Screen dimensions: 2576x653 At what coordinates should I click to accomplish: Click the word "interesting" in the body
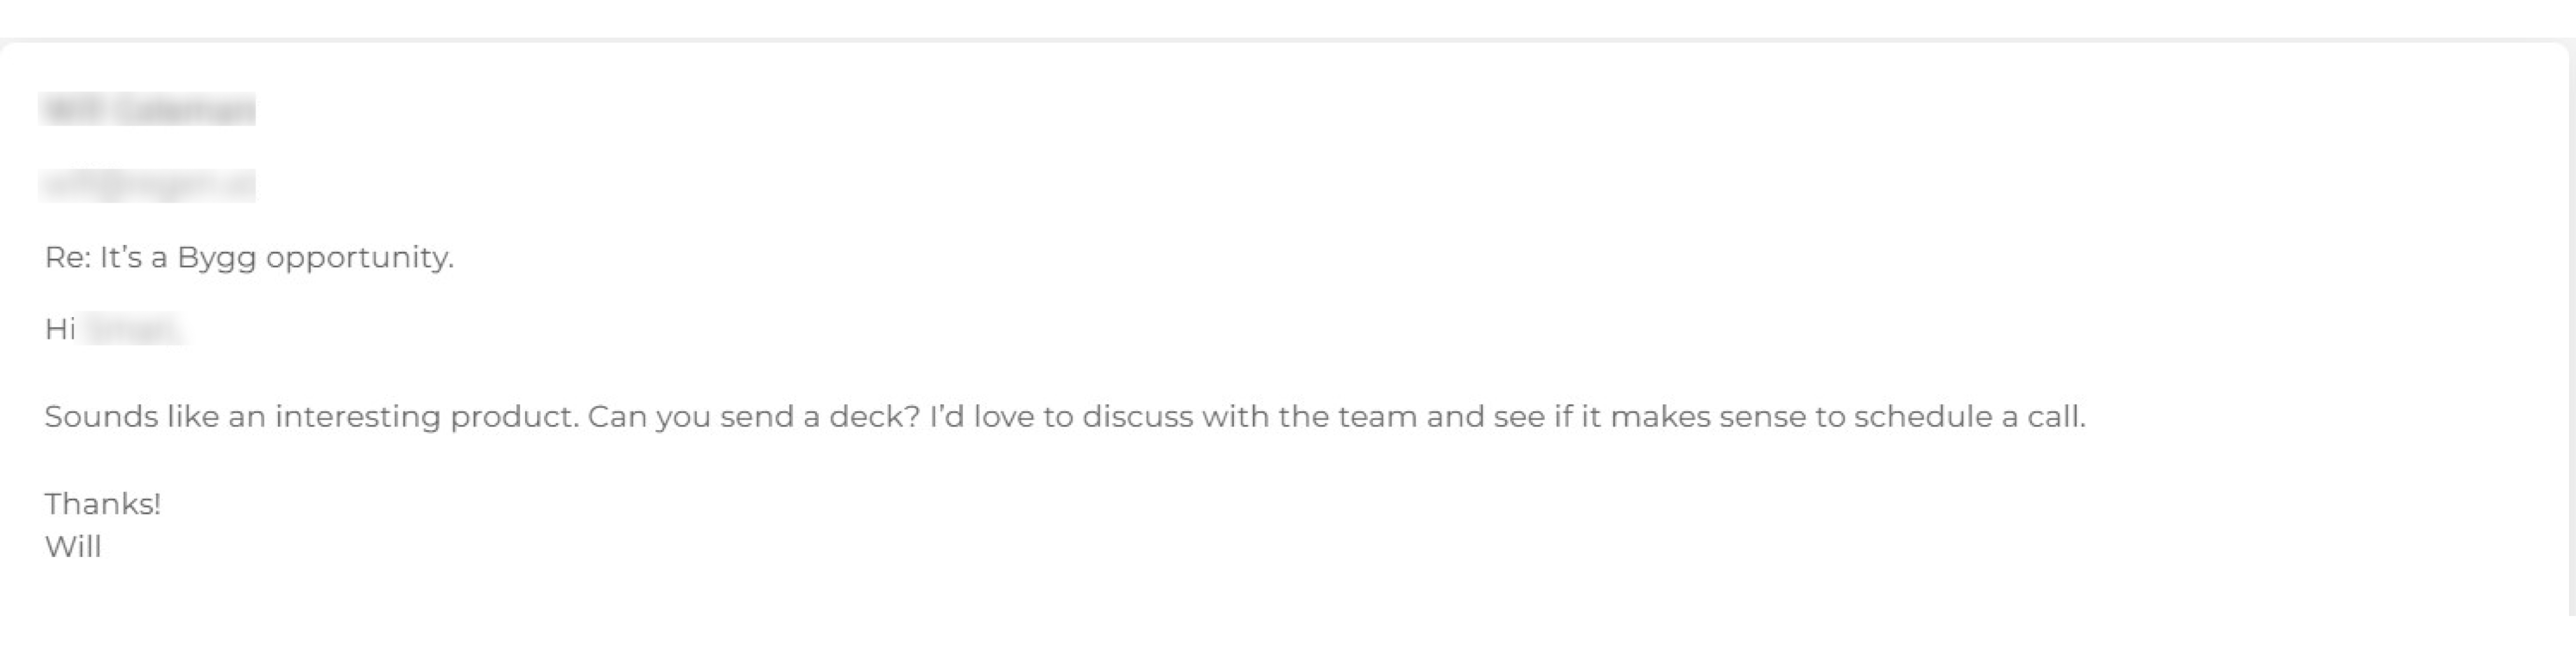point(357,417)
